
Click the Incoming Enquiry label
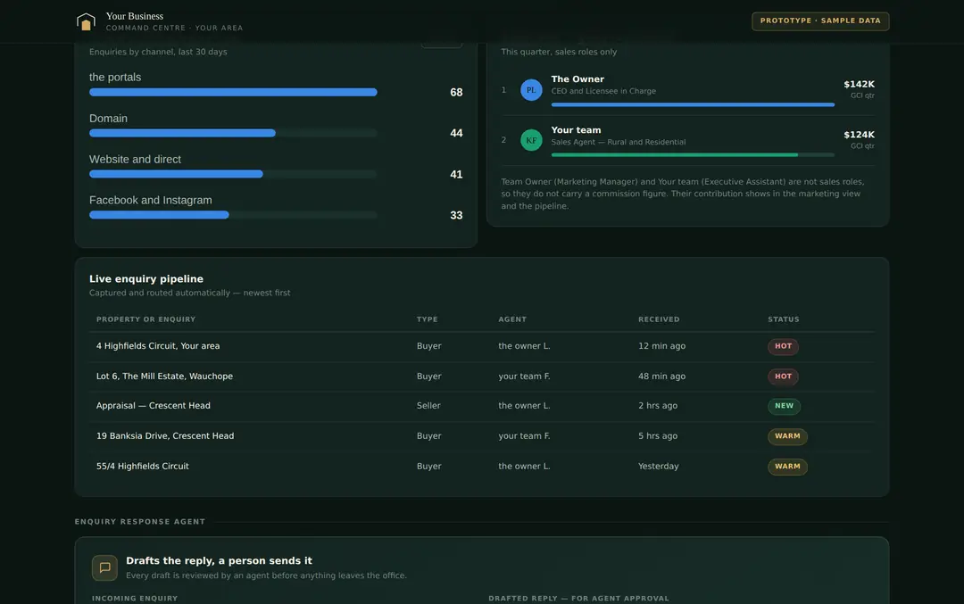(135, 599)
